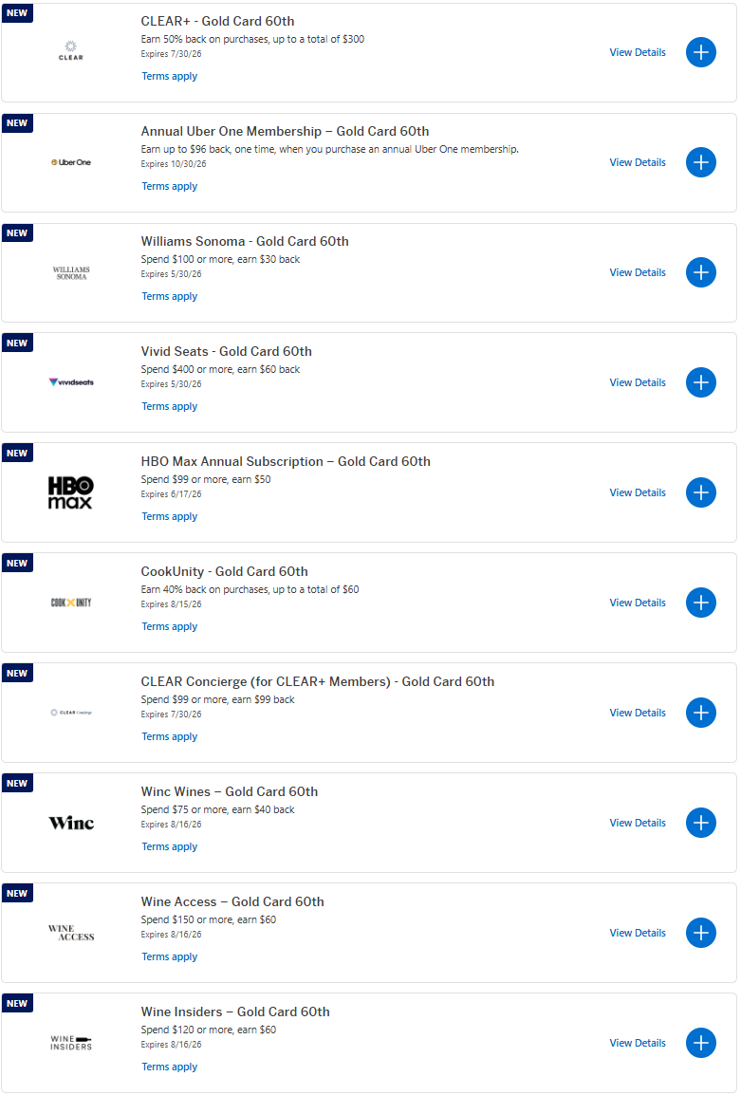Add Vivid Seats offer to card
741x1095 pixels.
point(700,382)
